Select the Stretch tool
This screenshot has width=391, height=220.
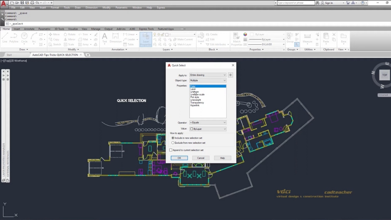coord(55,44)
